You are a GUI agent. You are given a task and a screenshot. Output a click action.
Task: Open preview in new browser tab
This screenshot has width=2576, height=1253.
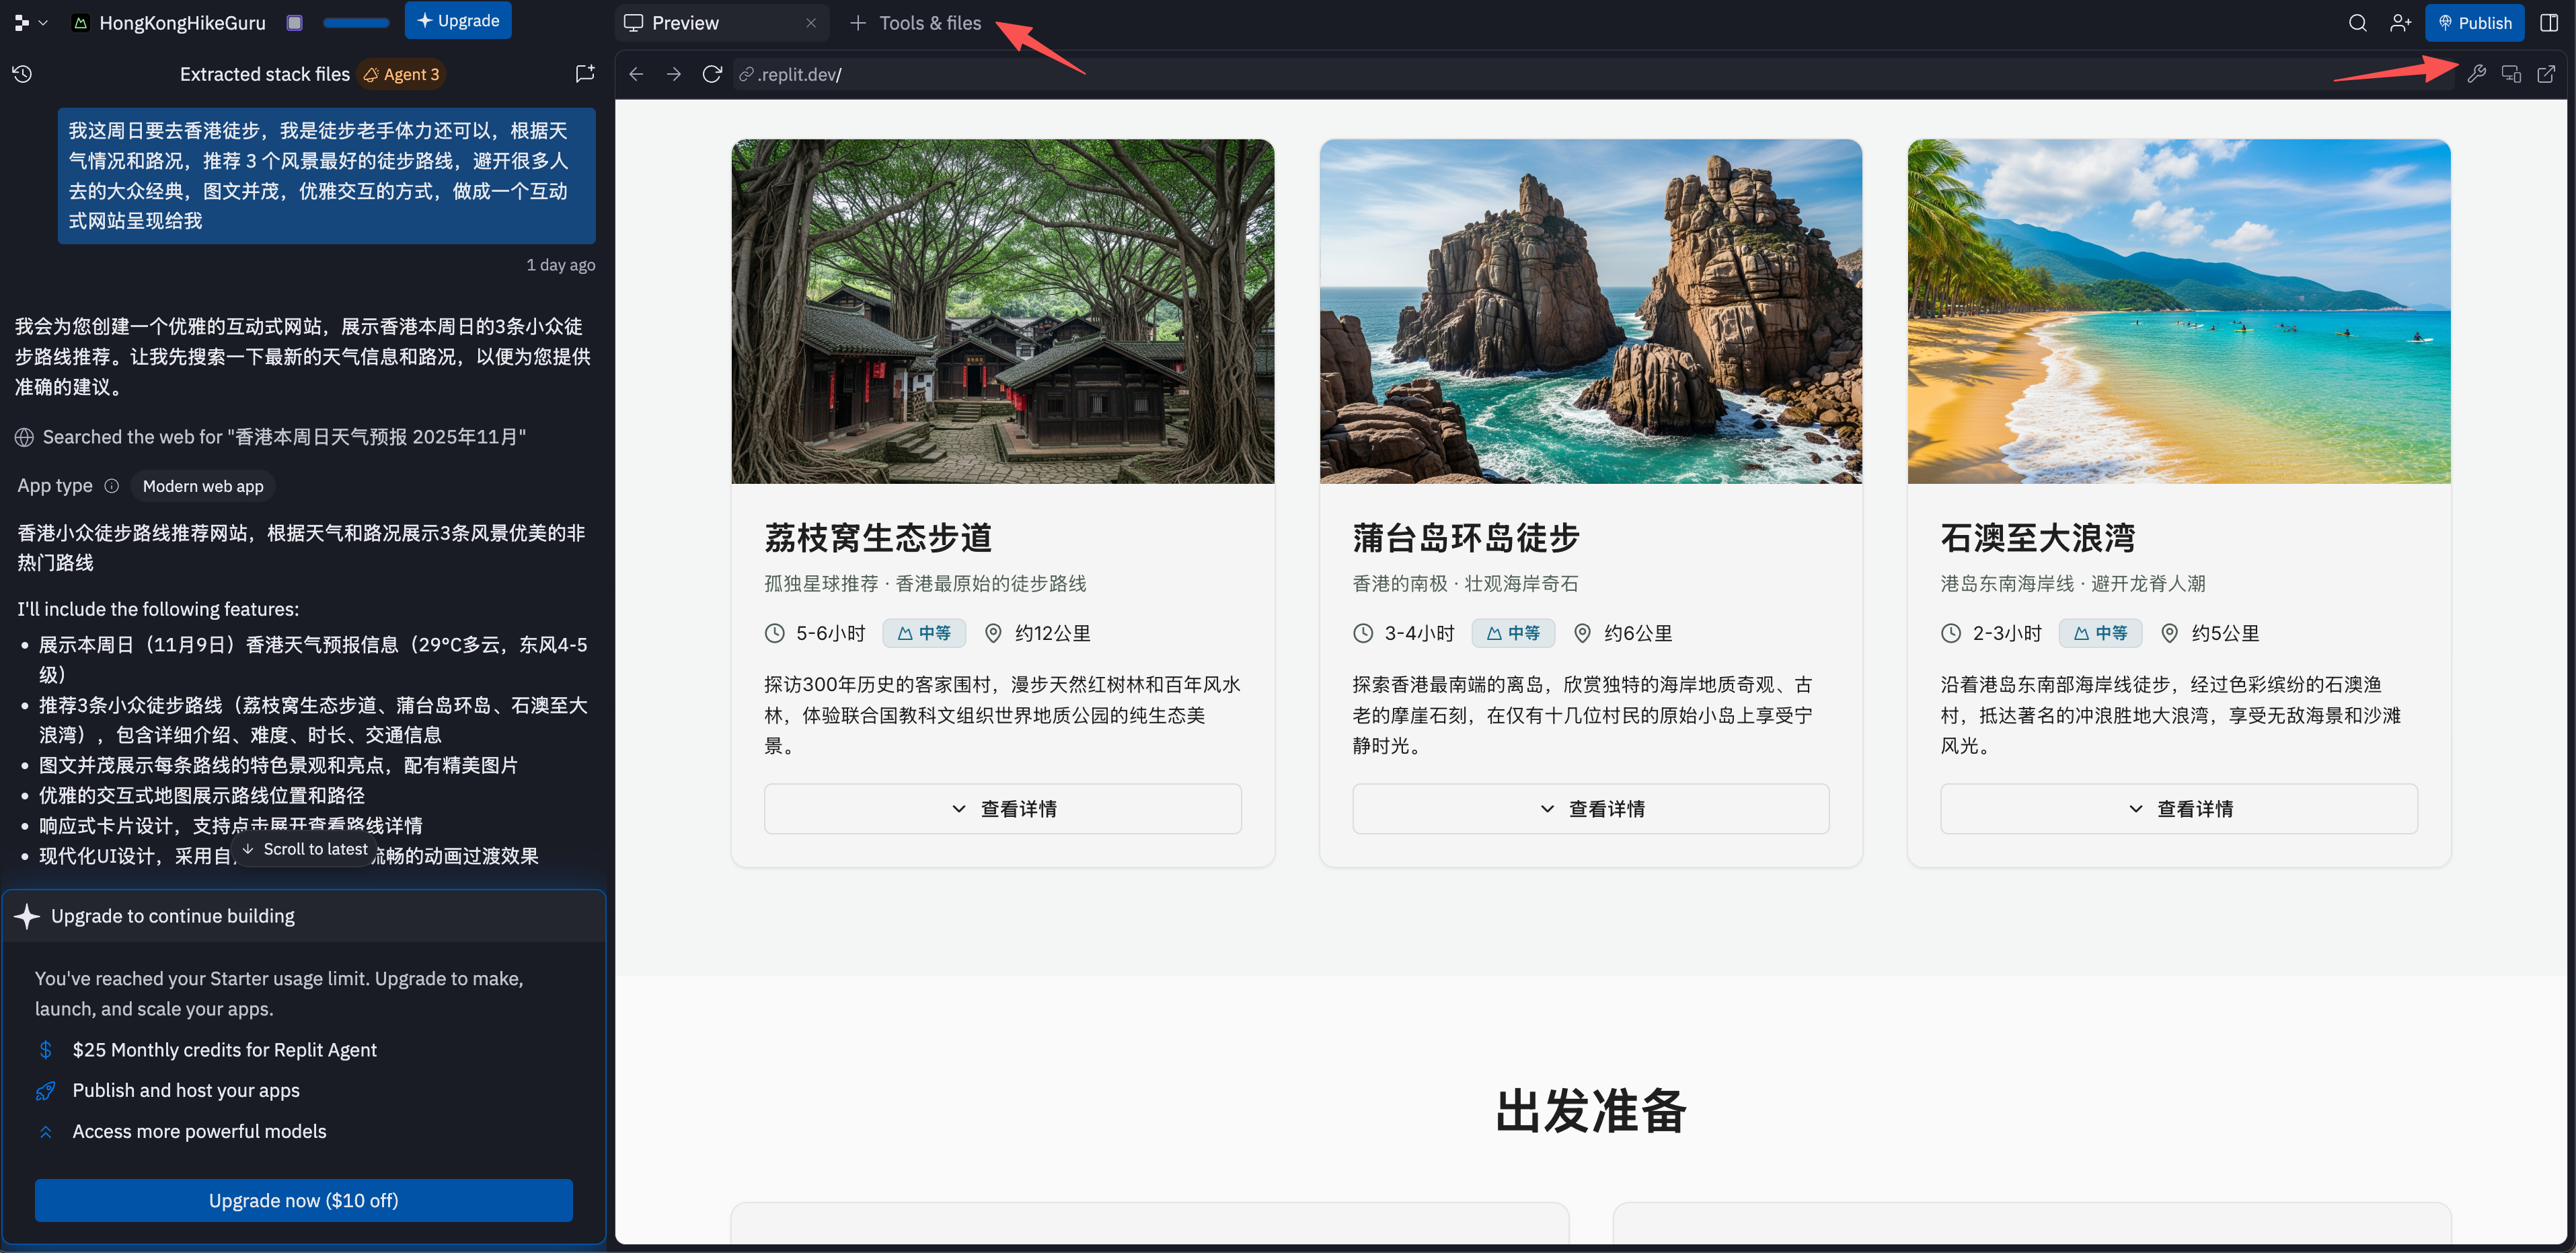[2546, 74]
